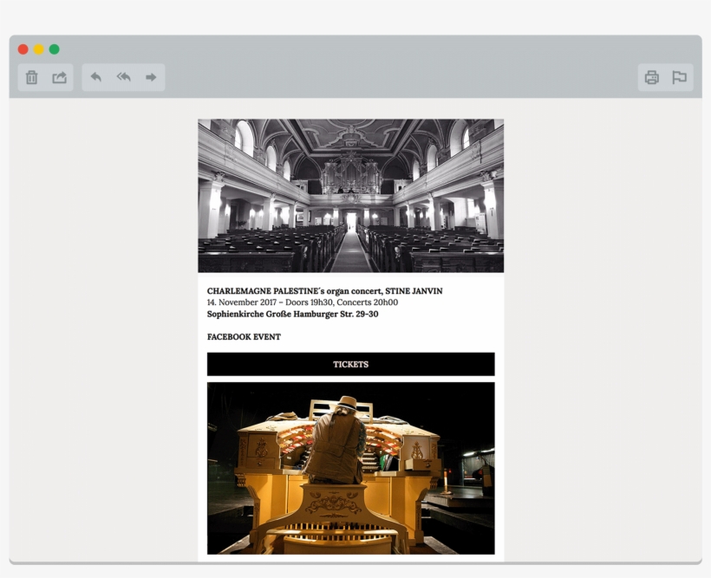Hit the black TICKETS button
Screen dimensions: 711x578
point(350,364)
